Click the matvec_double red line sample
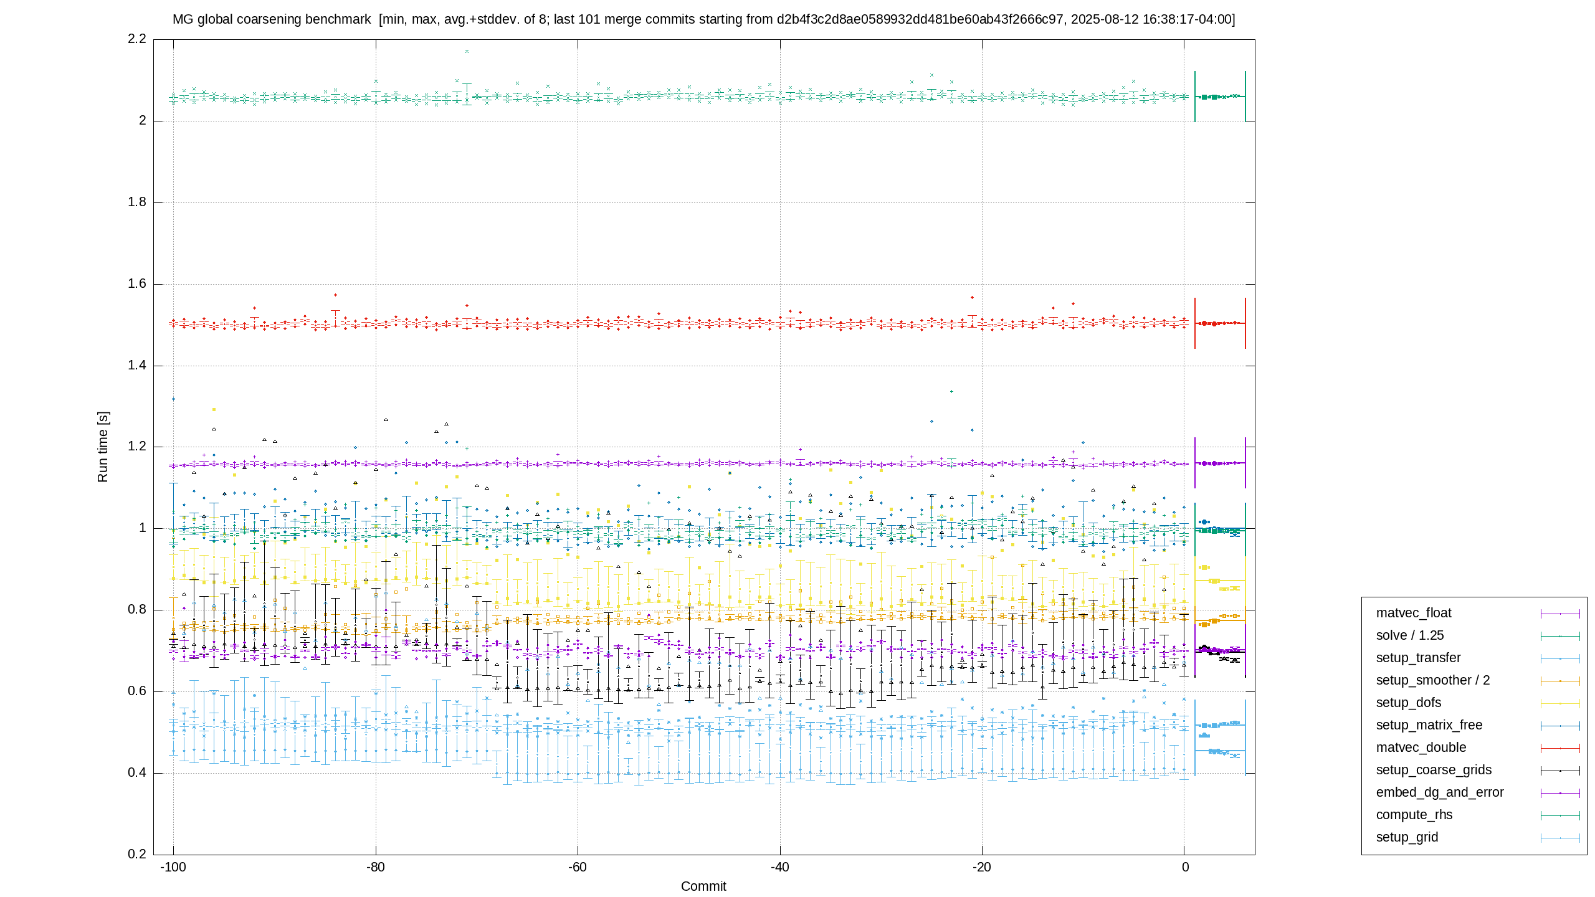The image size is (1595, 897). click(1560, 748)
